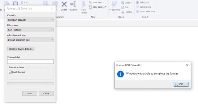Click Close button in Format dialog
The width and height of the screenshot is (198, 111).
(46, 93)
